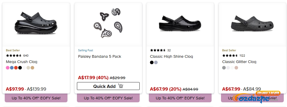The image size is (287, 107).
Task: View the Classic Glitter Clog product image
Action: click(x=252, y=24)
